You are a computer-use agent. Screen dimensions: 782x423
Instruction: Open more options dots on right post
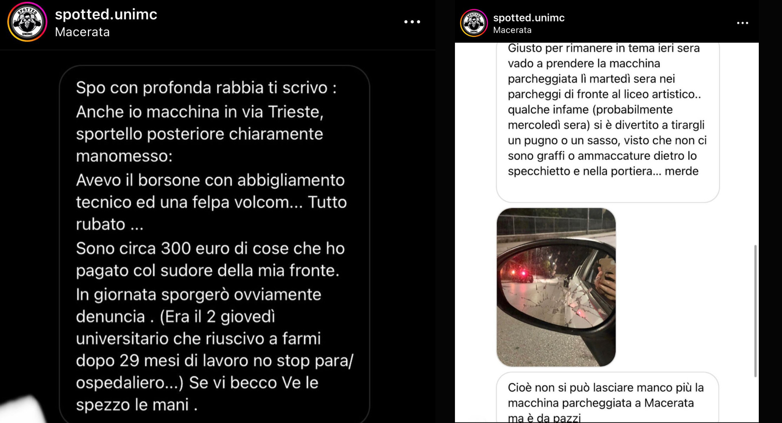[x=742, y=23]
